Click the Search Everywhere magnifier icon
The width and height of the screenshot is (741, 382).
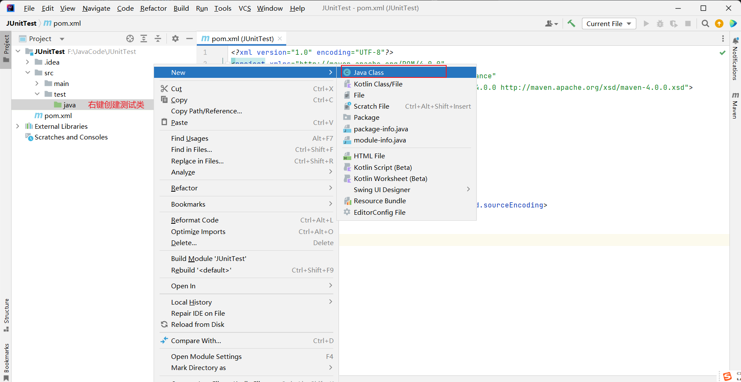point(705,24)
